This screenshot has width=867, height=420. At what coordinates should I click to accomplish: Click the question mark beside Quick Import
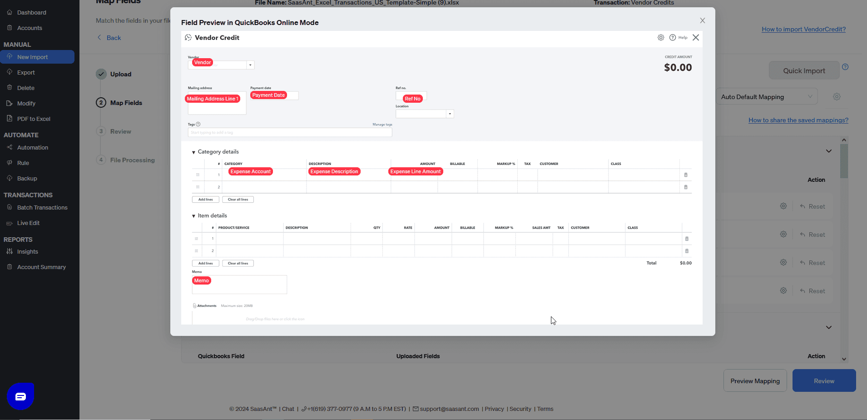[x=846, y=66]
